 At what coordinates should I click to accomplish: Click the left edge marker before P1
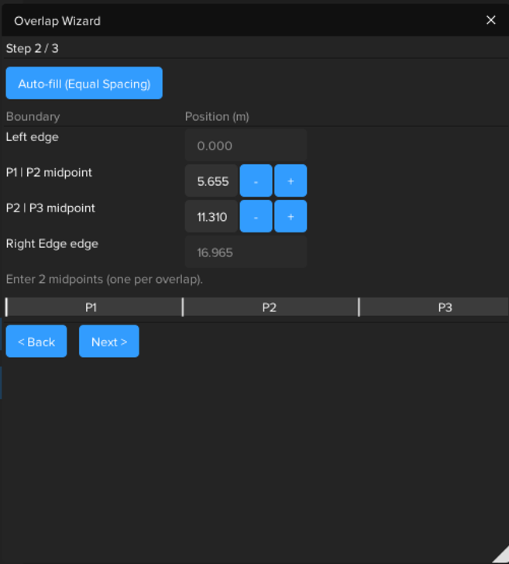(x=6, y=308)
